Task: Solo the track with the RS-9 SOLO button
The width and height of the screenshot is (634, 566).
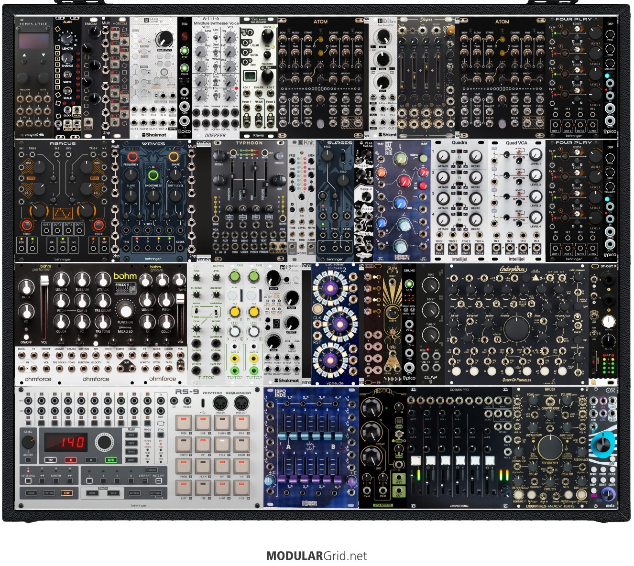Action: pyautogui.click(x=113, y=493)
